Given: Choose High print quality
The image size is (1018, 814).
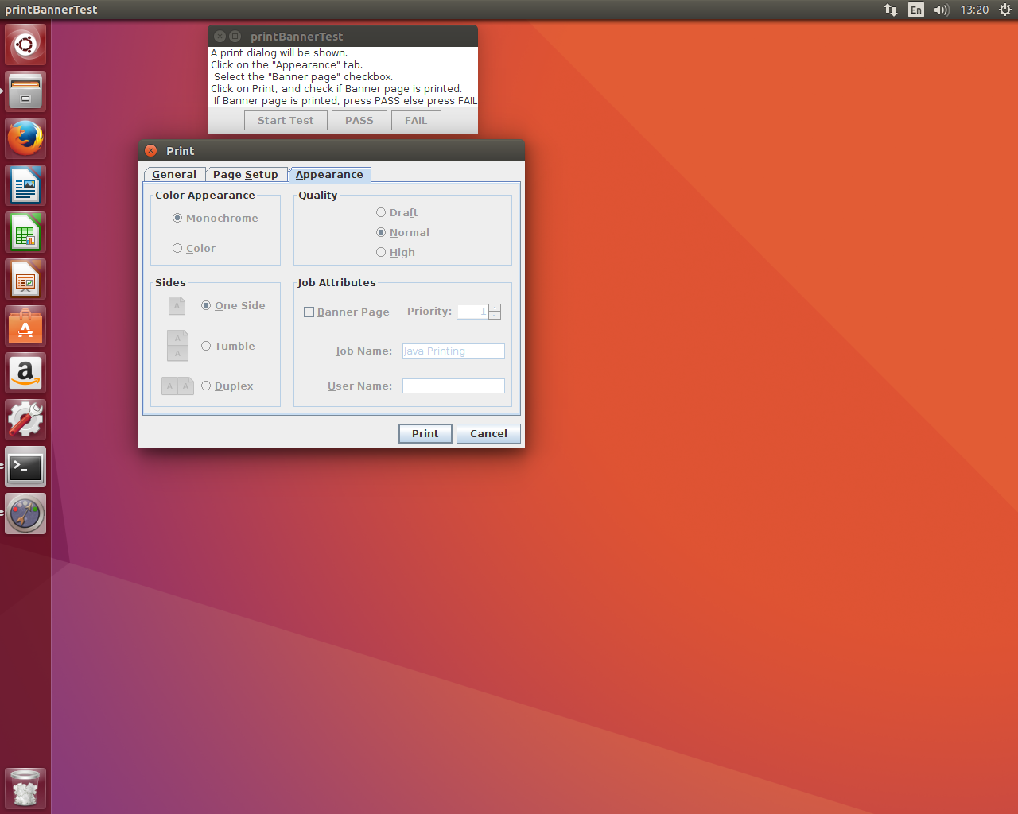Looking at the screenshot, I should (x=381, y=252).
